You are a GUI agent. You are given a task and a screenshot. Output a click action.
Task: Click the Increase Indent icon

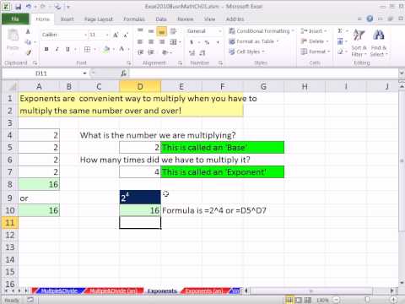(151, 52)
